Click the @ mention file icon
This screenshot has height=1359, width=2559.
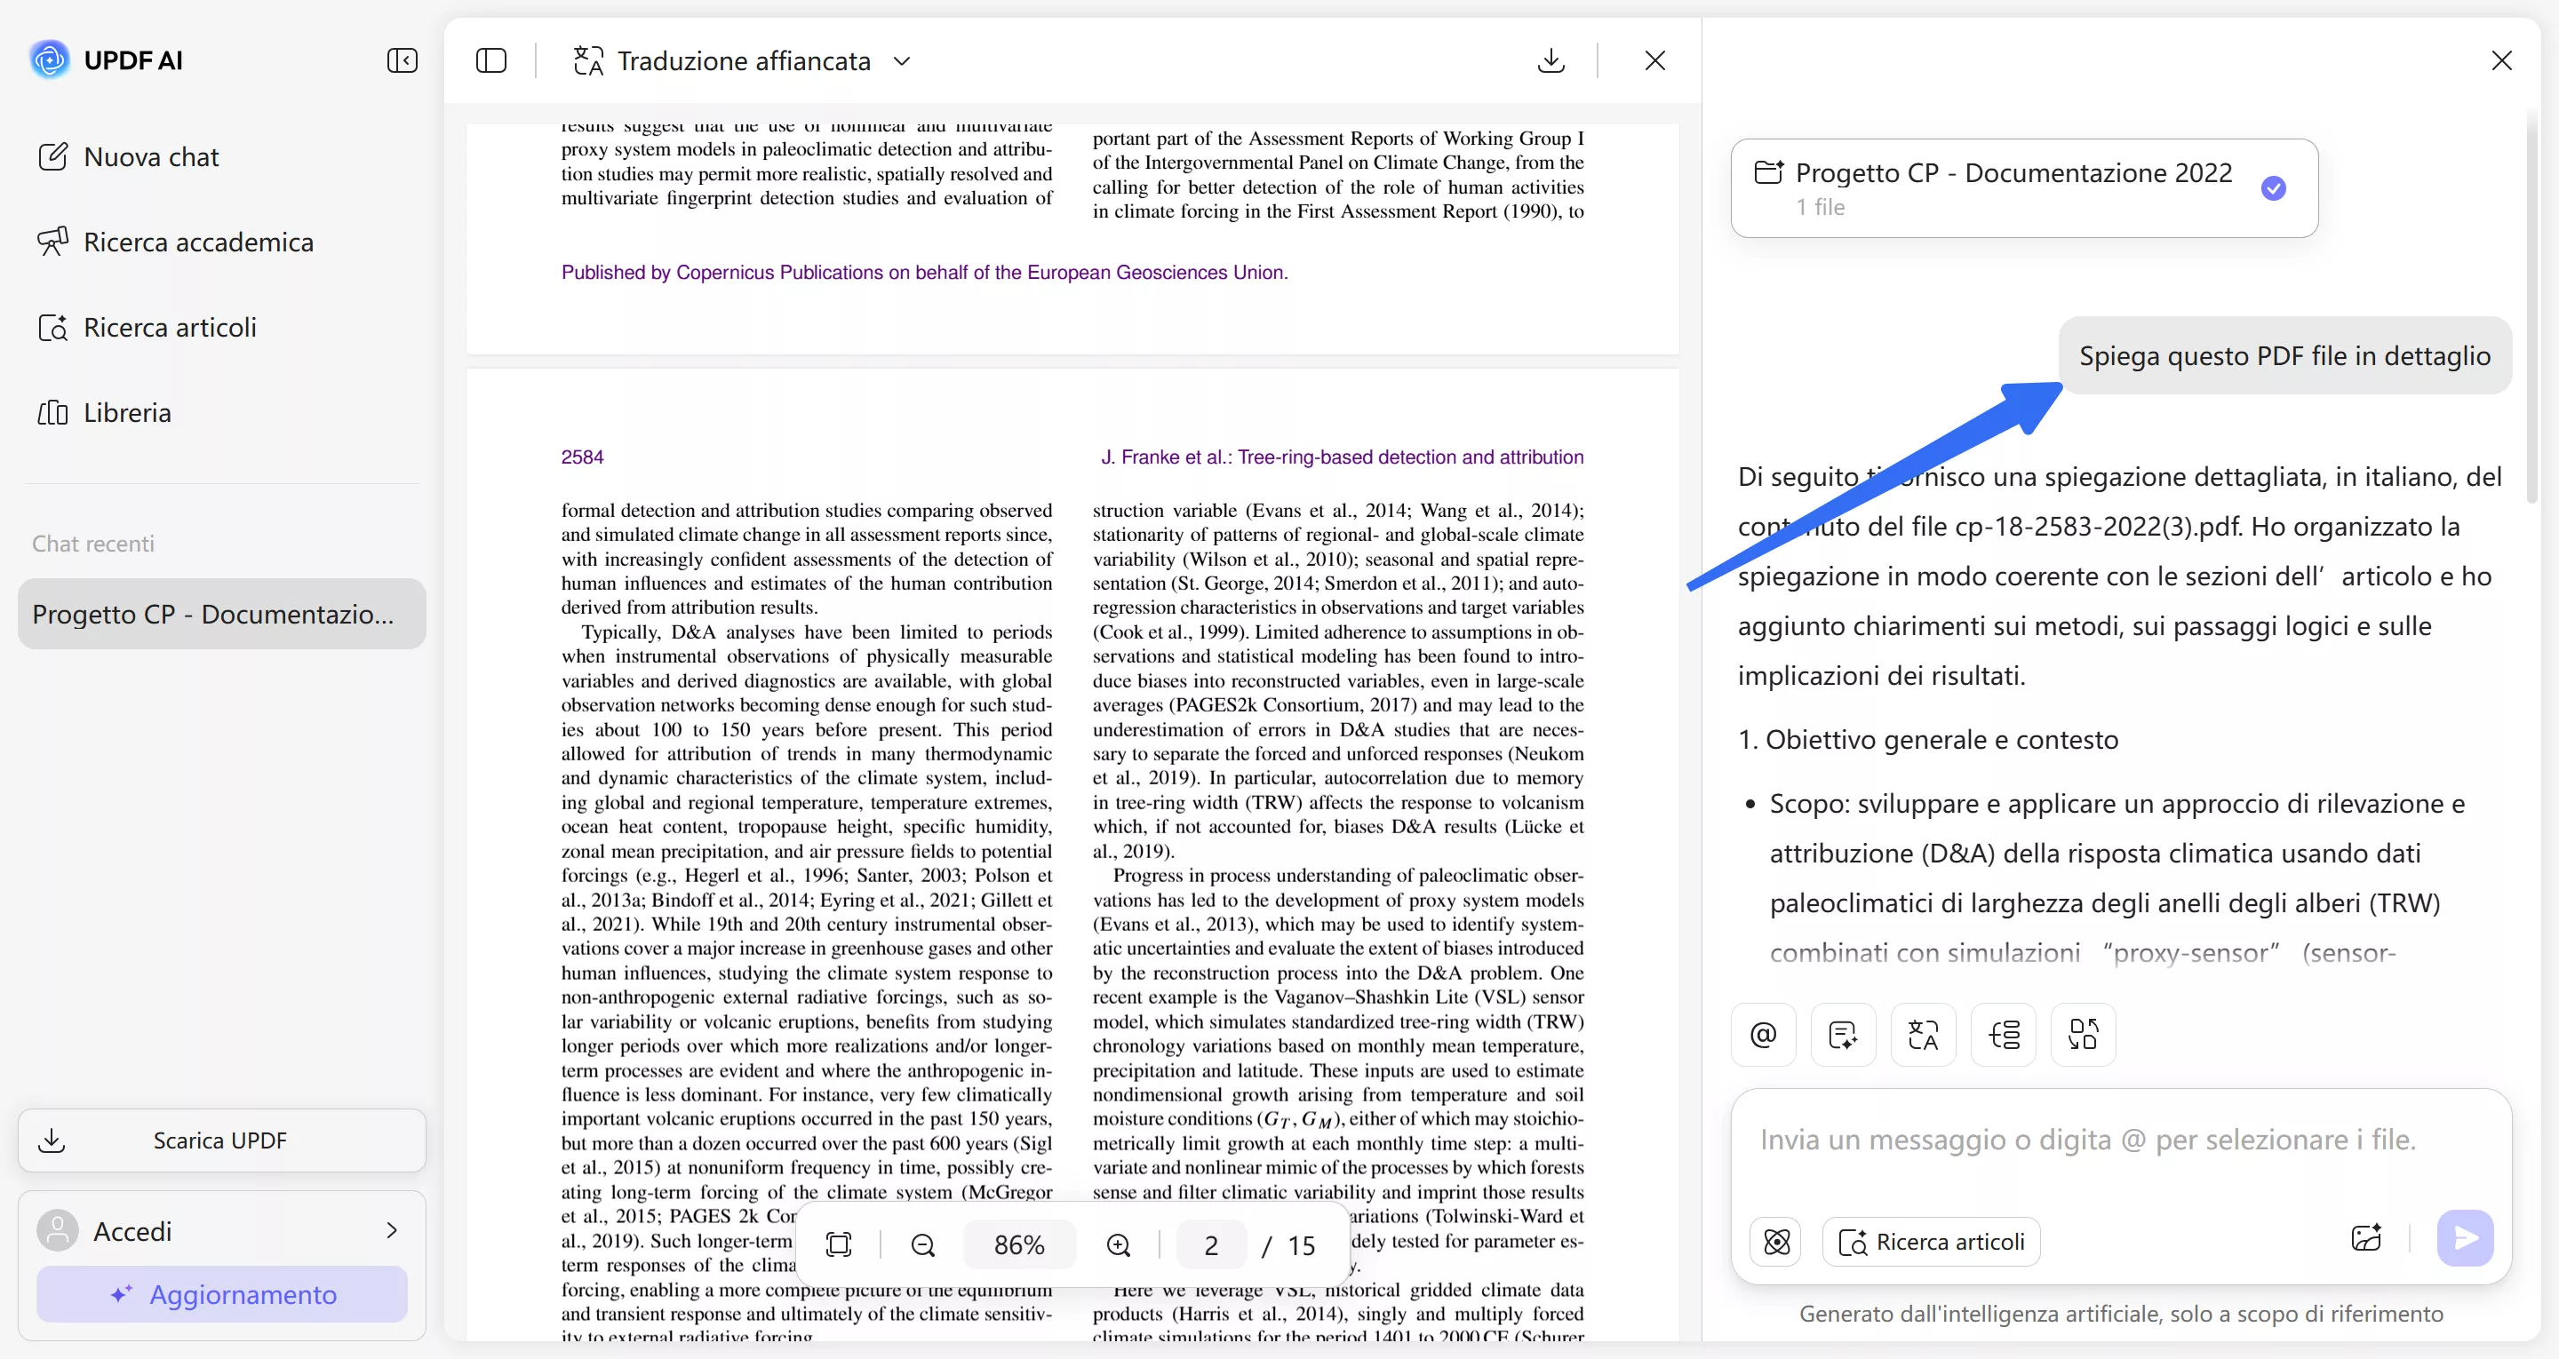tap(1763, 1035)
